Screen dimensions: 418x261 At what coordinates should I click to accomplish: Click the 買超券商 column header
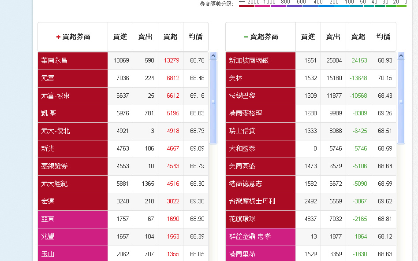(73, 37)
